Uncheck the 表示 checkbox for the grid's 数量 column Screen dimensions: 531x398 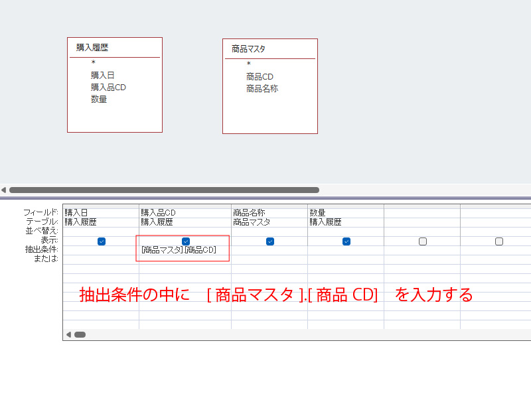click(x=346, y=241)
